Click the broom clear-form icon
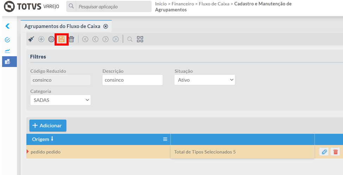This screenshot has height=175, width=343. [31, 39]
